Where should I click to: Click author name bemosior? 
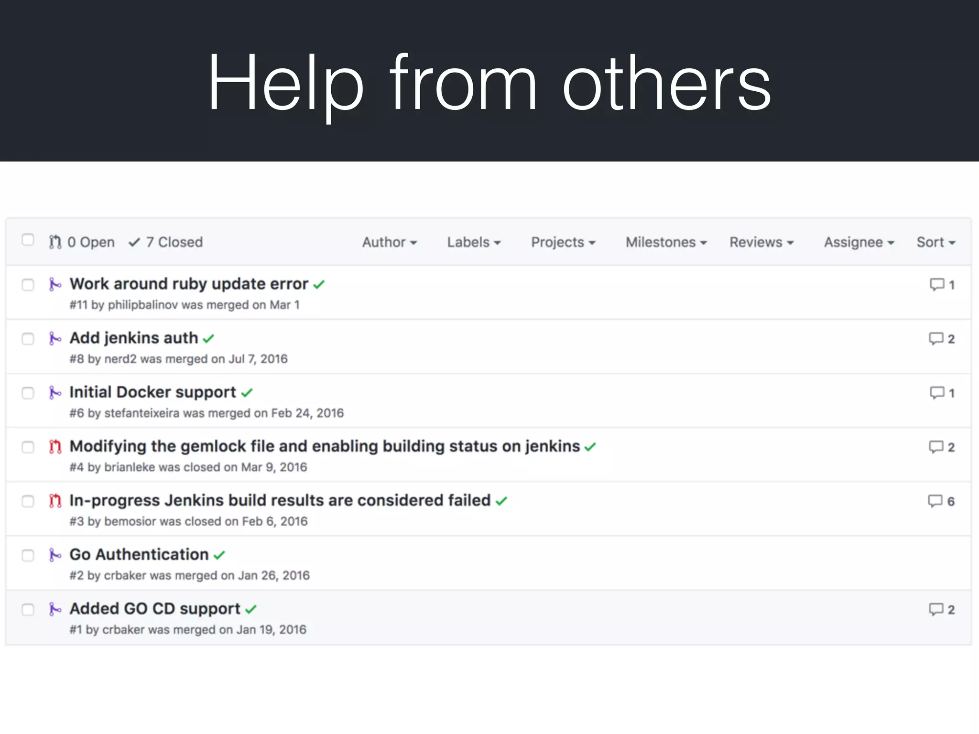(131, 521)
